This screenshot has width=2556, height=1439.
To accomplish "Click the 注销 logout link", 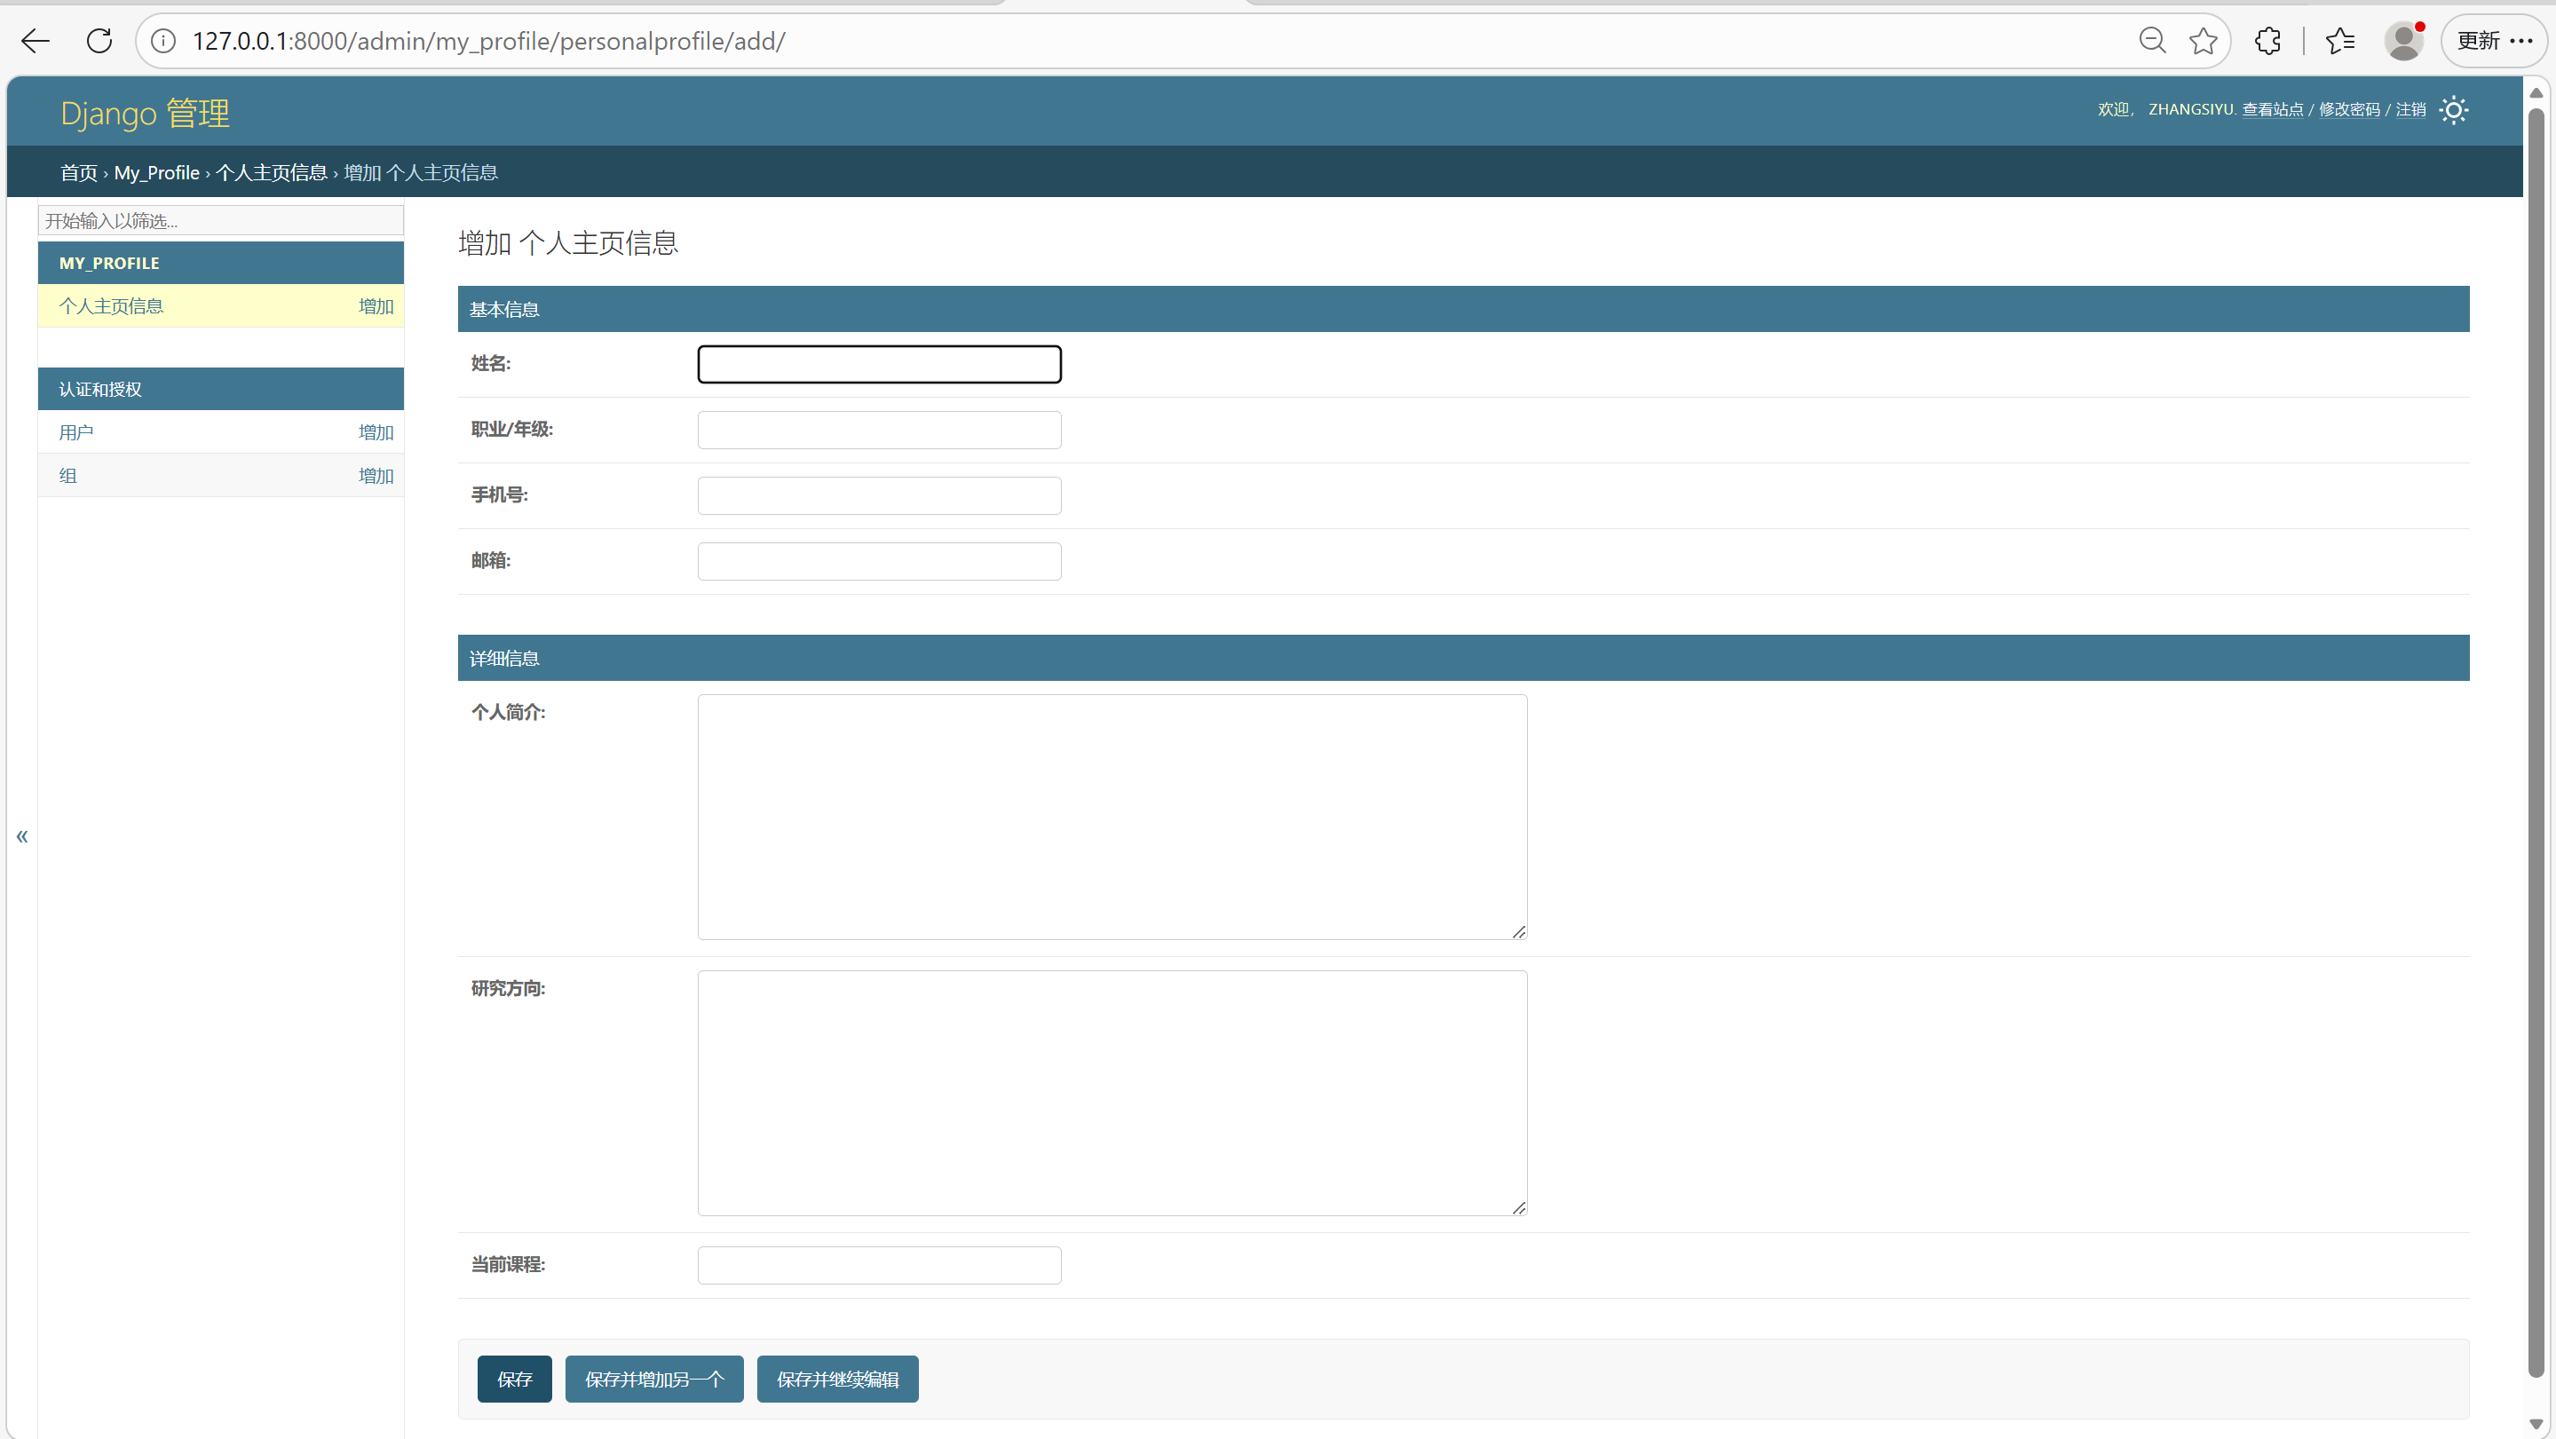I will (x=2410, y=110).
